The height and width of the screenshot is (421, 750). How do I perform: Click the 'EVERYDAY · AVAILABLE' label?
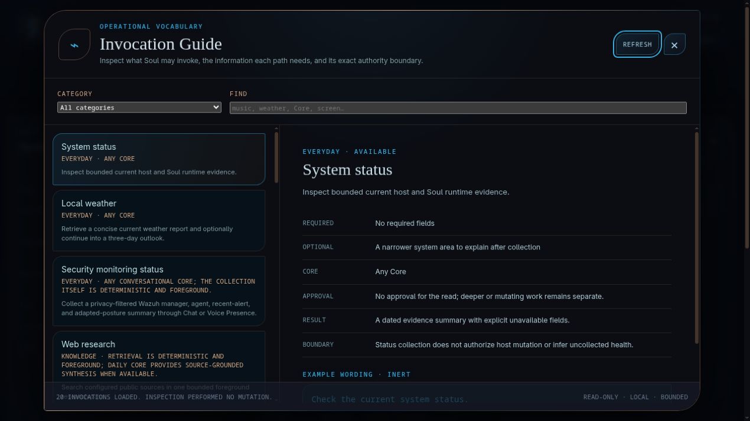(350, 152)
